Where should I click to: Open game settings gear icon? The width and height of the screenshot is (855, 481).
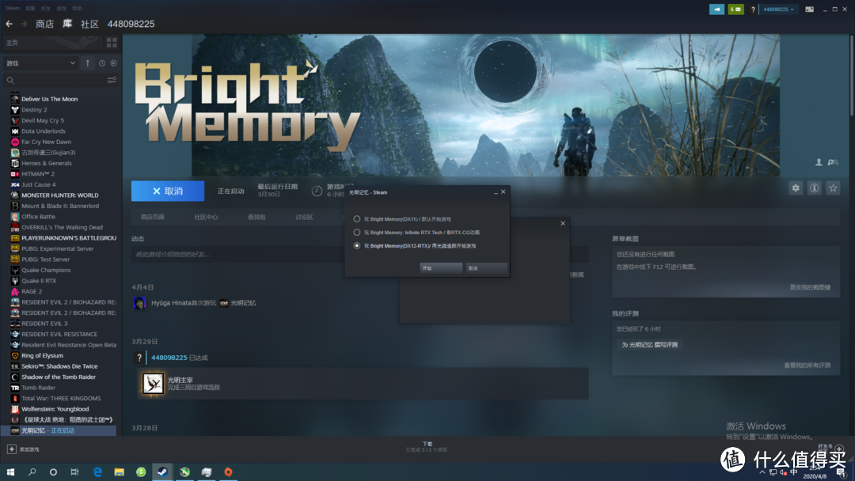796,188
